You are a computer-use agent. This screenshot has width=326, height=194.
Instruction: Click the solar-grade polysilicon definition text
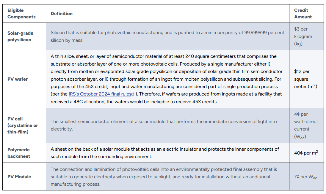pyautogui.click(x=167, y=36)
